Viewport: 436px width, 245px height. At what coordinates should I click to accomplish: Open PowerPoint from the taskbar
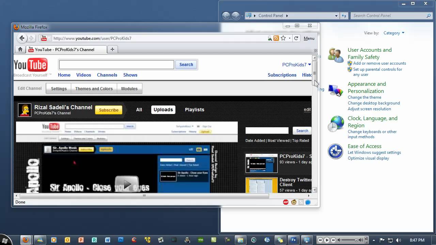click(x=81, y=240)
